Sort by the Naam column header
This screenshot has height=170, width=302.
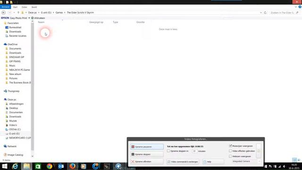point(41,22)
